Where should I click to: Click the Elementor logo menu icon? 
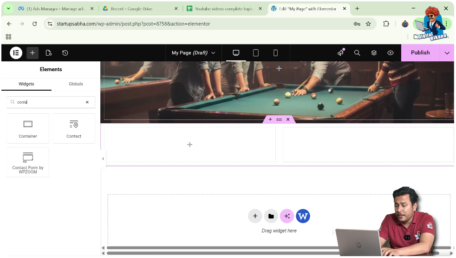[16, 53]
